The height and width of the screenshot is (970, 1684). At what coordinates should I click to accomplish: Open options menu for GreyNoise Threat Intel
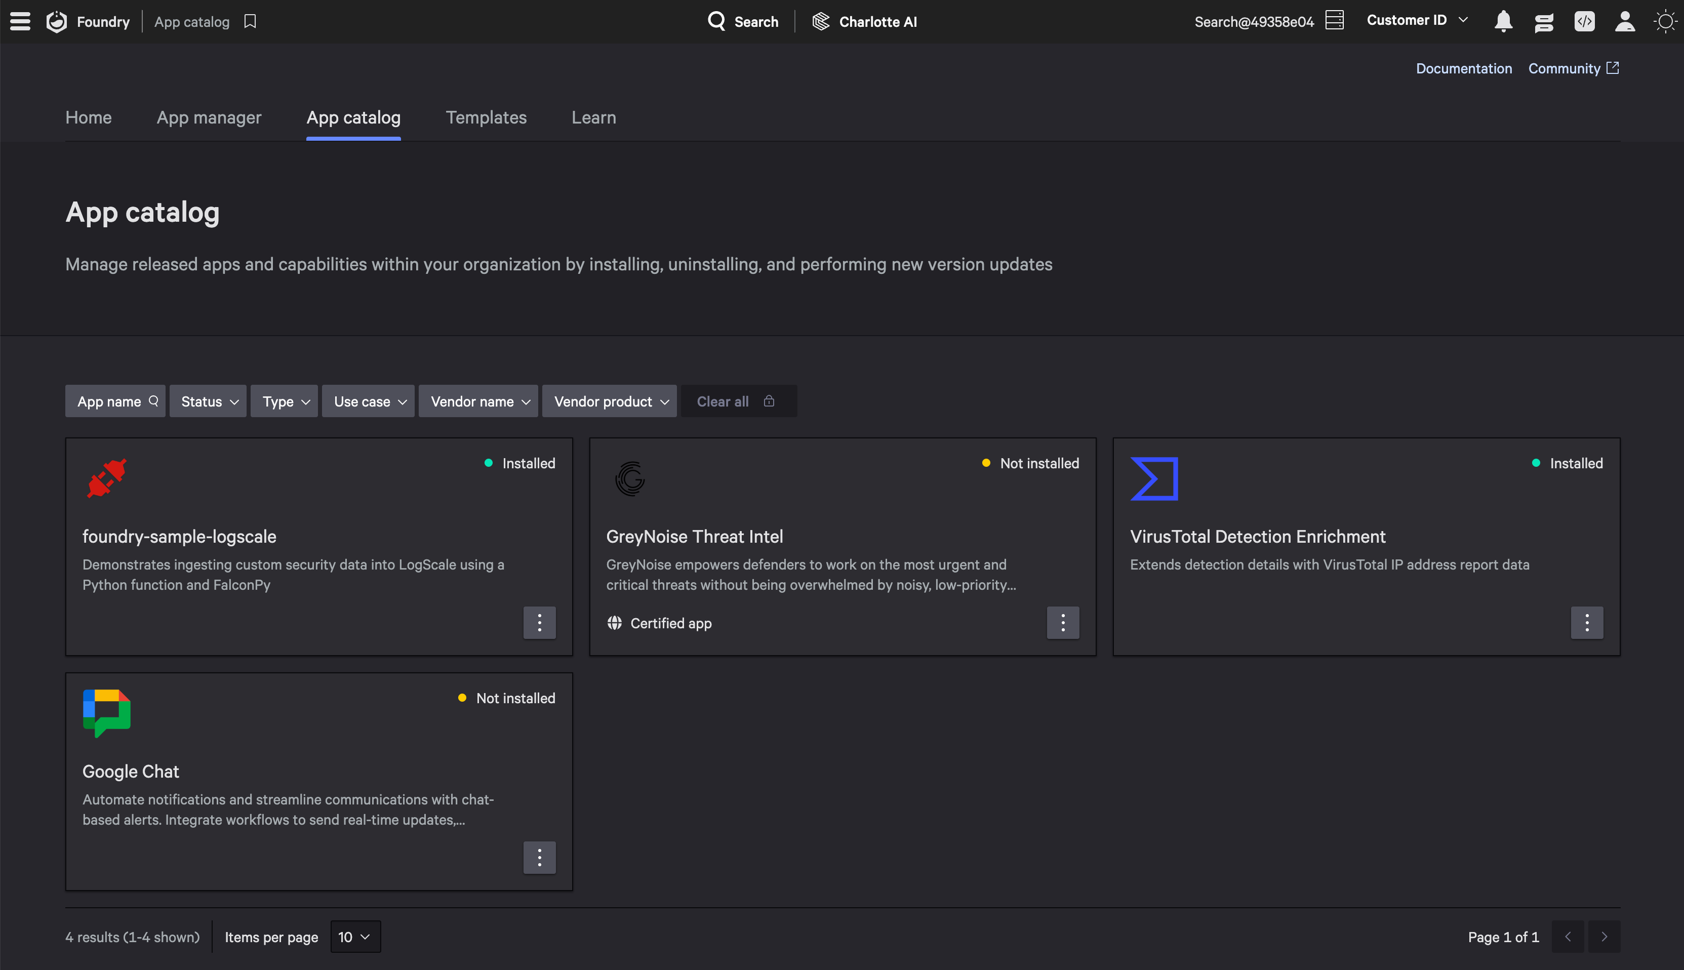pos(1062,622)
